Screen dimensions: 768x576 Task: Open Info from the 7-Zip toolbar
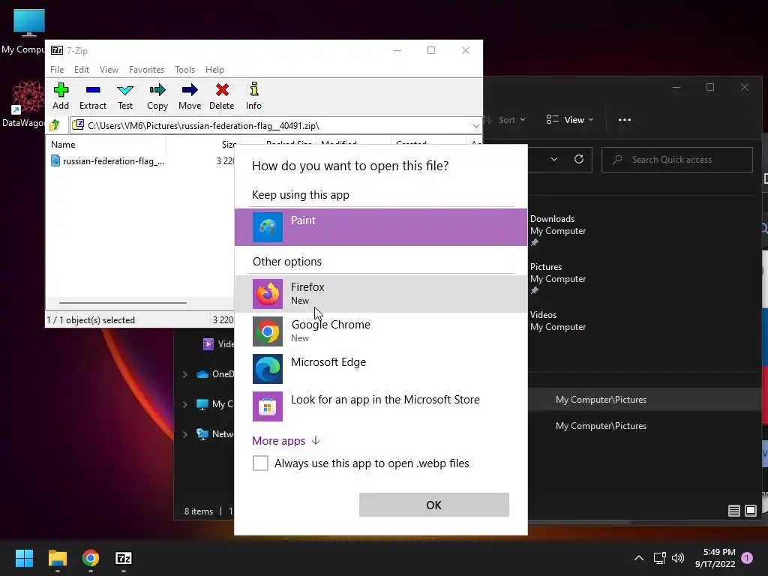click(253, 97)
